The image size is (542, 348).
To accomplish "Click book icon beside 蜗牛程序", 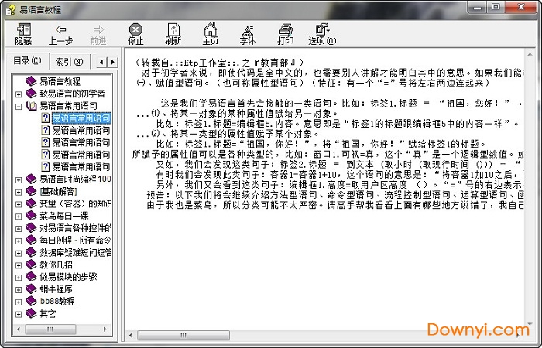I will [31, 288].
